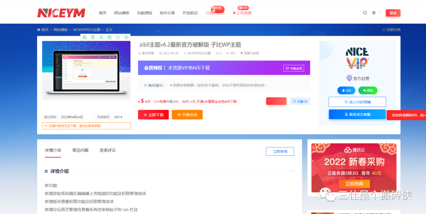Switch to the 常见问题 tab
Screen dimensions: 426x214
(x=80, y=150)
